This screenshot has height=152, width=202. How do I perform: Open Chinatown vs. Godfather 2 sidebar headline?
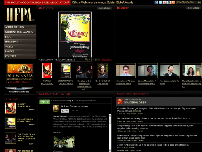pos(25,120)
